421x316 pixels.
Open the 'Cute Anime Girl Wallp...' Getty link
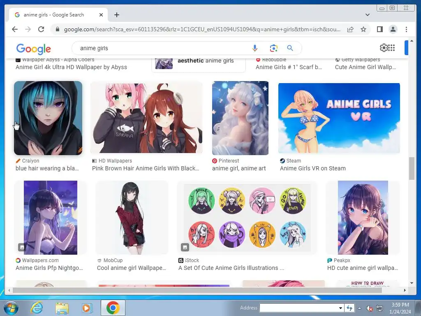(365, 67)
